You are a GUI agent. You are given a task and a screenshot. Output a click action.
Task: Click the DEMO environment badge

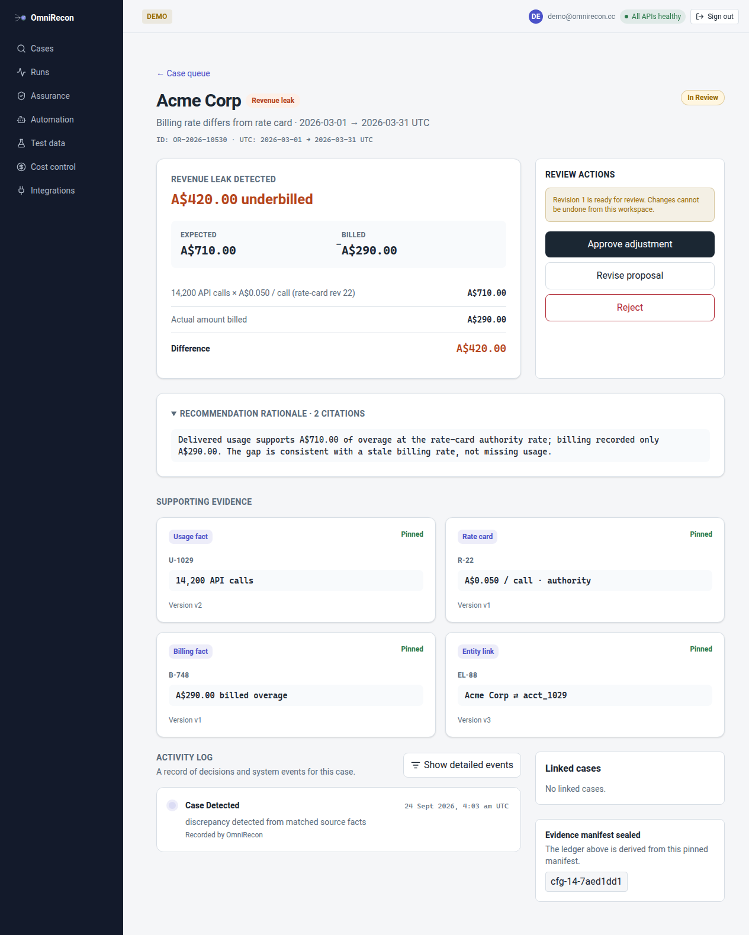click(x=157, y=17)
